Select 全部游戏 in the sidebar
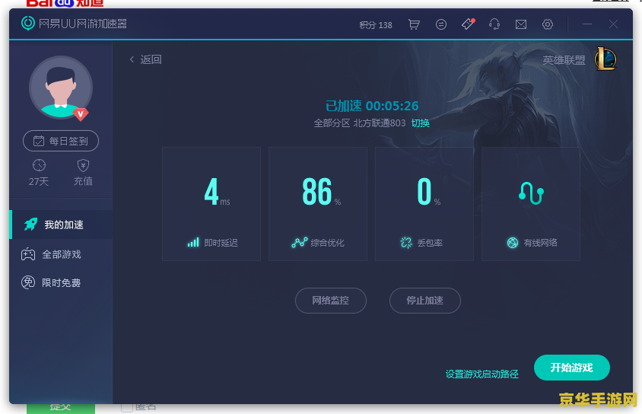This screenshot has height=414, width=642. point(61,254)
